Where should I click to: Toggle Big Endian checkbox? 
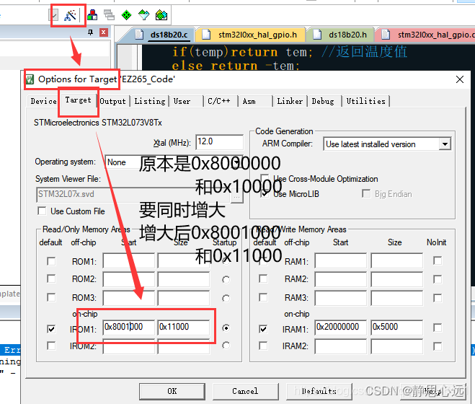click(x=366, y=193)
